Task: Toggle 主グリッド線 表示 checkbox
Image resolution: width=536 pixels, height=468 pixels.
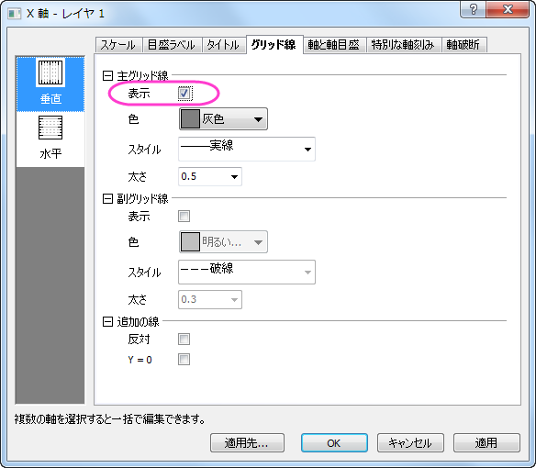Action: (184, 93)
